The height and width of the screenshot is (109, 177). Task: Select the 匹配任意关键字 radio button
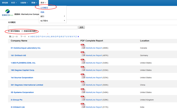pyautogui.click(x=22, y=31)
